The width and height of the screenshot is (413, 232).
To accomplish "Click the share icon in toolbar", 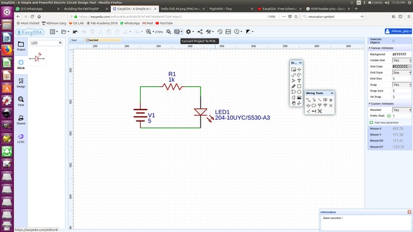I will (x=200, y=32).
